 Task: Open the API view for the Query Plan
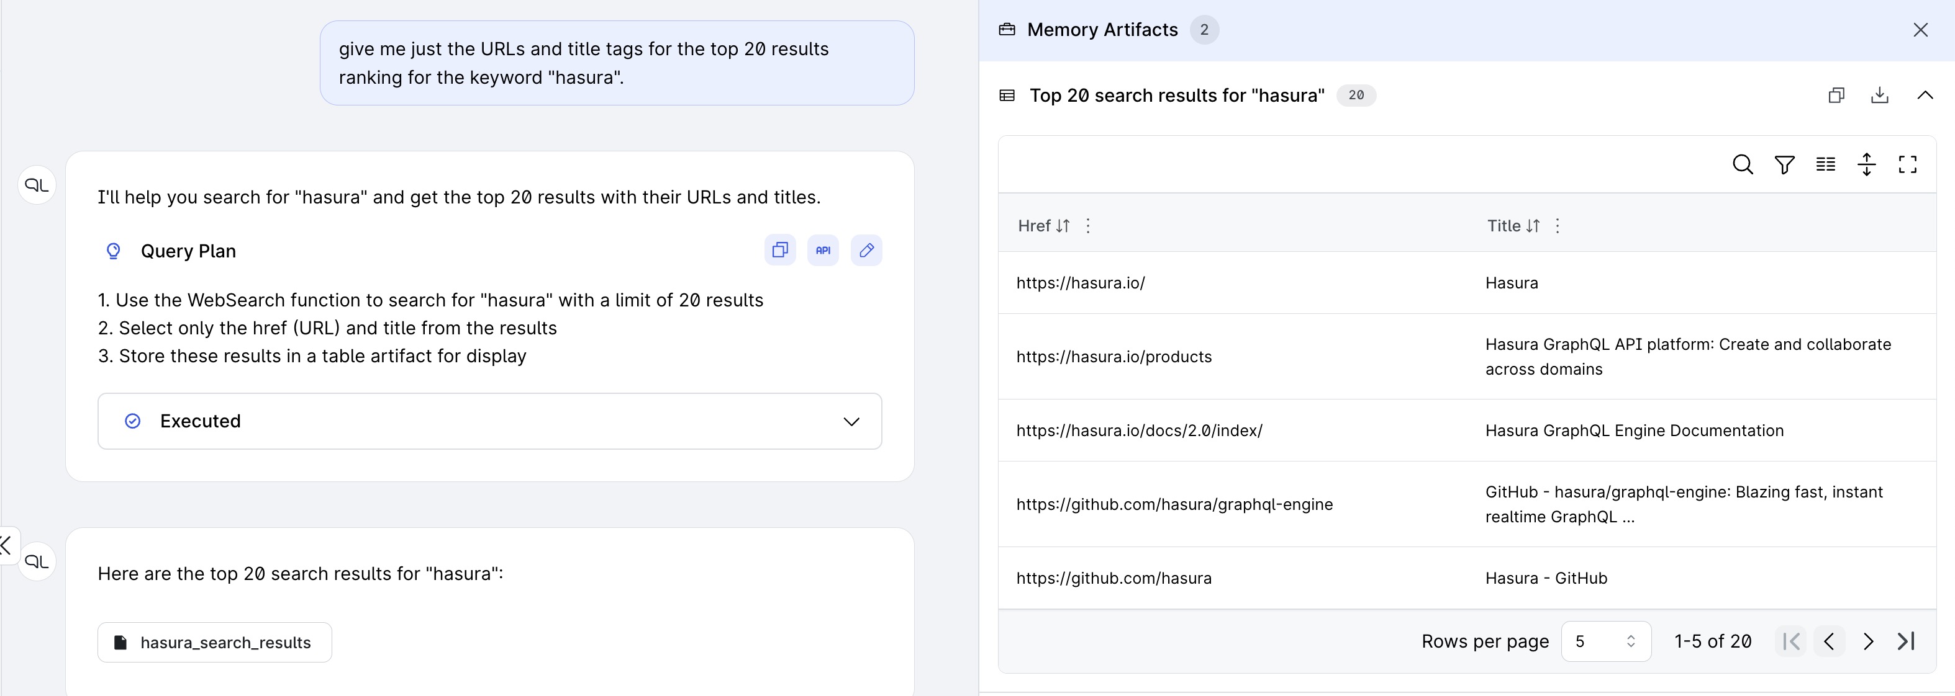tap(823, 250)
